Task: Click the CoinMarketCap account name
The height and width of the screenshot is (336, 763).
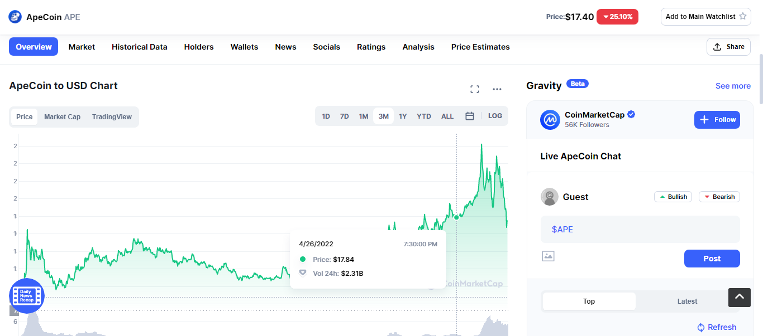Action: (594, 115)
